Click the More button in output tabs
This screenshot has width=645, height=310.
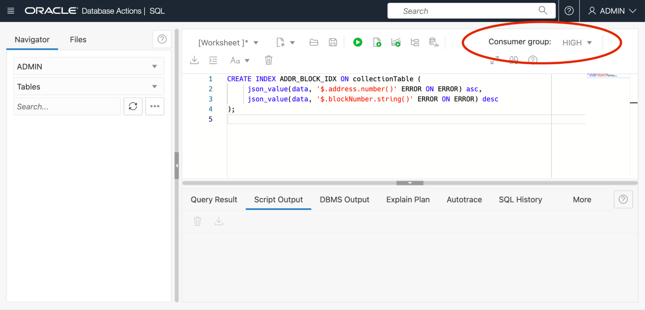point(582,200)
